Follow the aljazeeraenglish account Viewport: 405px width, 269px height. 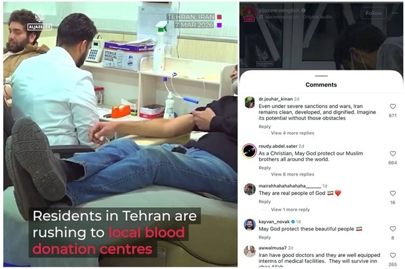point(374,13)
